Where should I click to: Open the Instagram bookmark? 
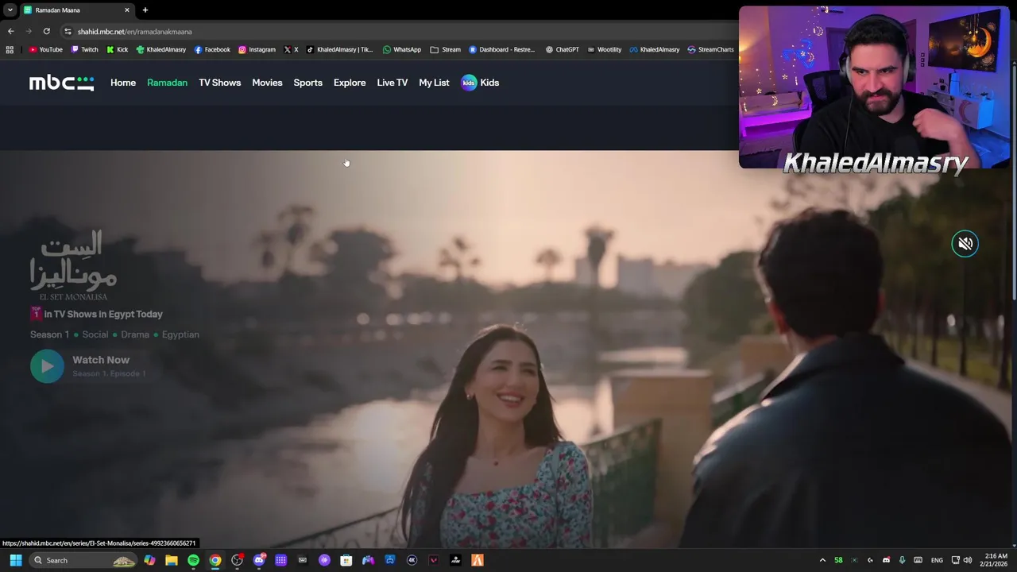pos(257,49)
